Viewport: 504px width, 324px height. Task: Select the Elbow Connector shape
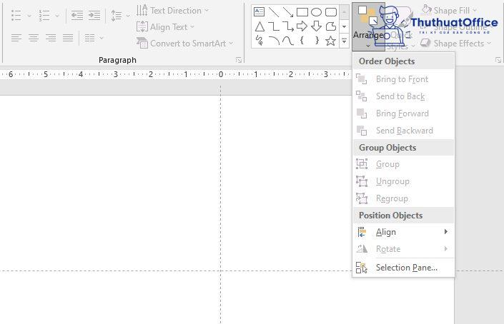(274, 26)
